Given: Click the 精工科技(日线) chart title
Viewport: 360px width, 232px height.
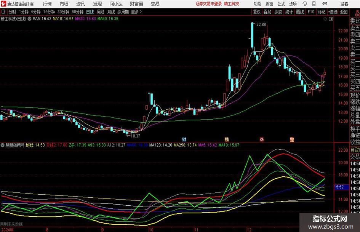Looking at the screenshot, I should [13, 19].
